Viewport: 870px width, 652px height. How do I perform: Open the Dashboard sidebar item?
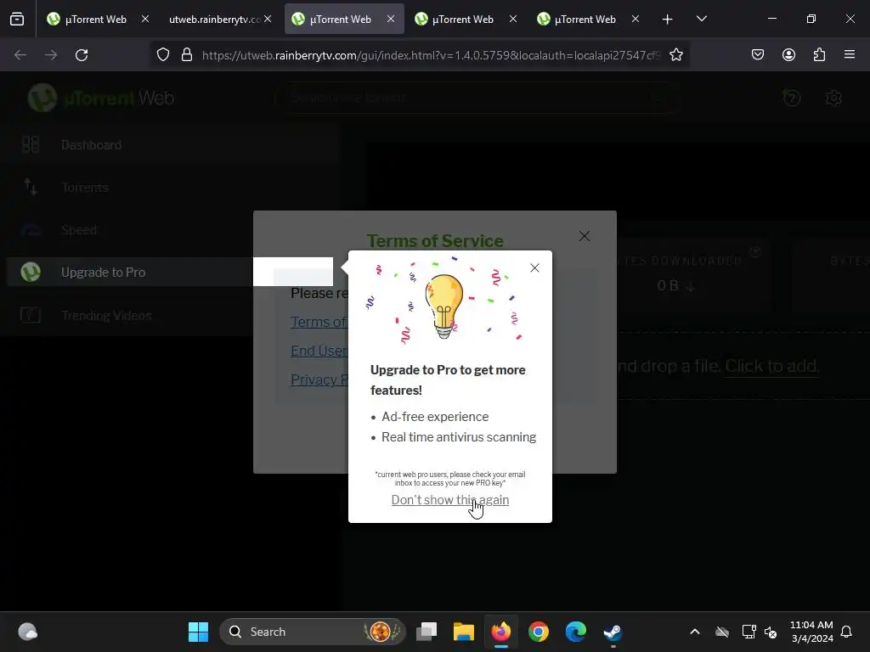tap(169, 144)
